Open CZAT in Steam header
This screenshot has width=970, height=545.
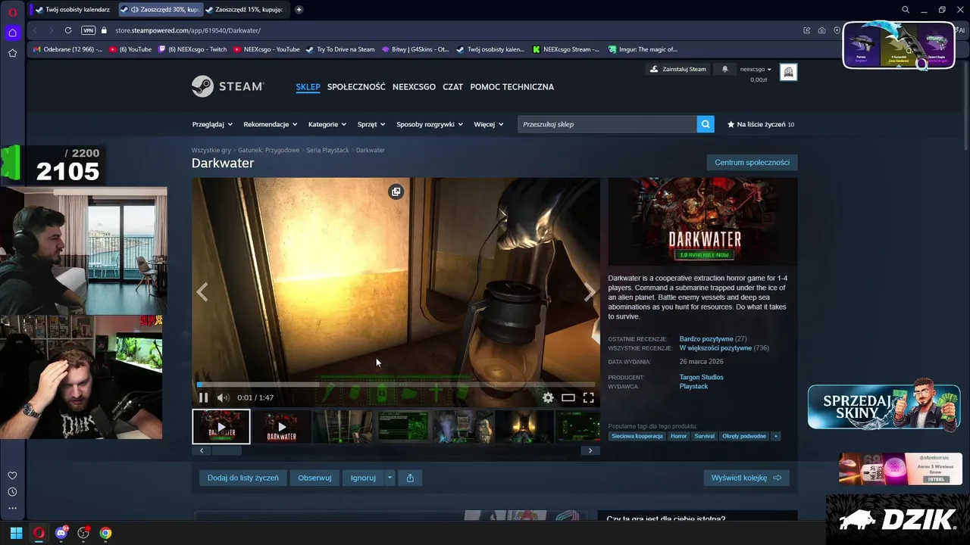[452, 86]
